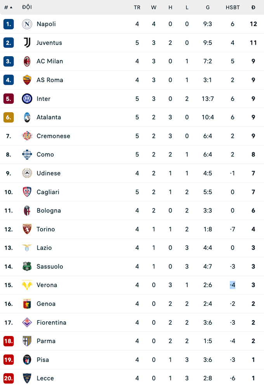Click the AS Roma crest icon
Image resolution: width=264 pixels, height=386 pixels.
coord(27,80)
